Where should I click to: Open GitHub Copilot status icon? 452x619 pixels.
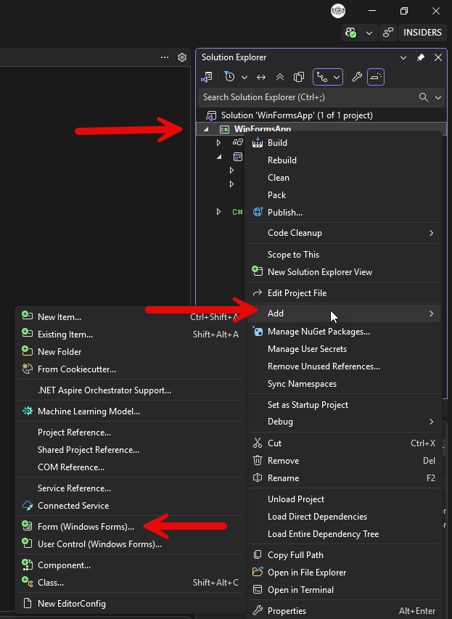pyautogui.click(x=350, y=33)
